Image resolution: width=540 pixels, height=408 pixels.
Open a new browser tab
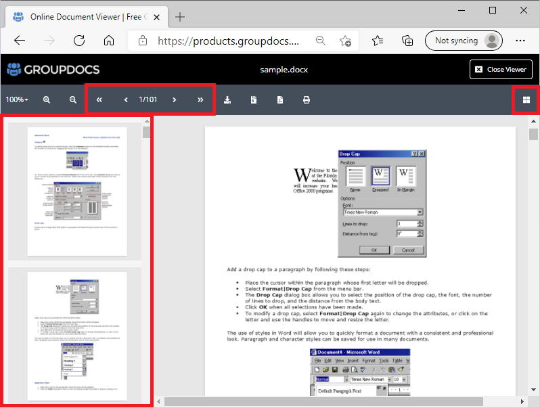pyautogui.click(x=180, y=16)
